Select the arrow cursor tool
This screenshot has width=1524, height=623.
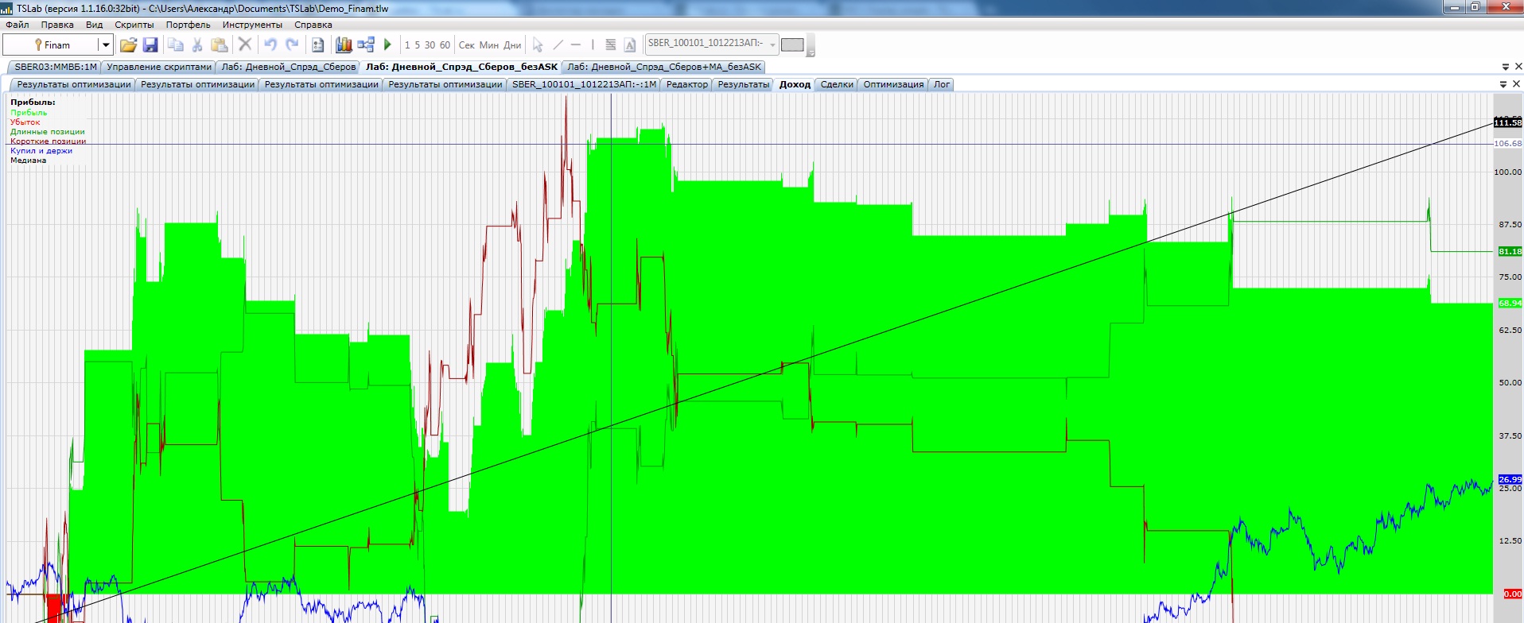[538, 45]
